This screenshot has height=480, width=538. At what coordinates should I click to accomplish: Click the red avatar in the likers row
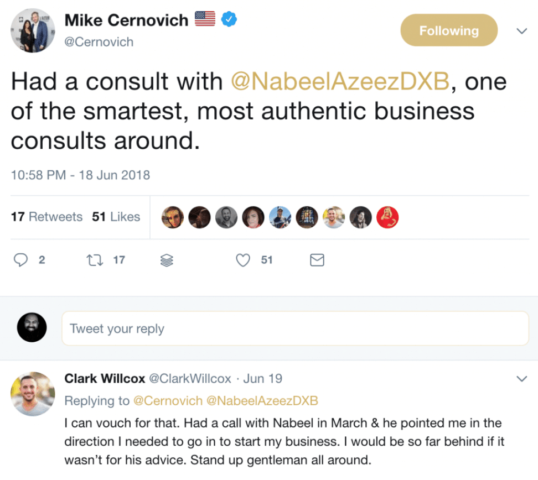click(387, 217)
